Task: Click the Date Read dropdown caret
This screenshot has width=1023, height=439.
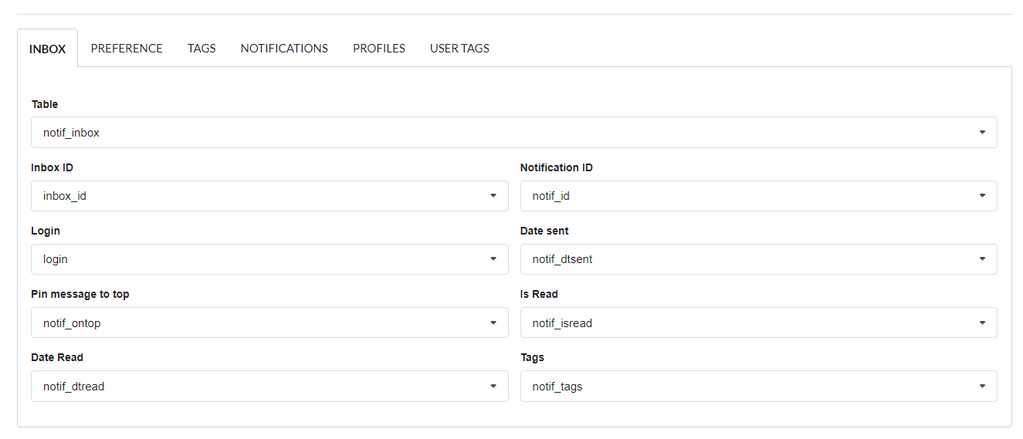Action: click(493, 387)
